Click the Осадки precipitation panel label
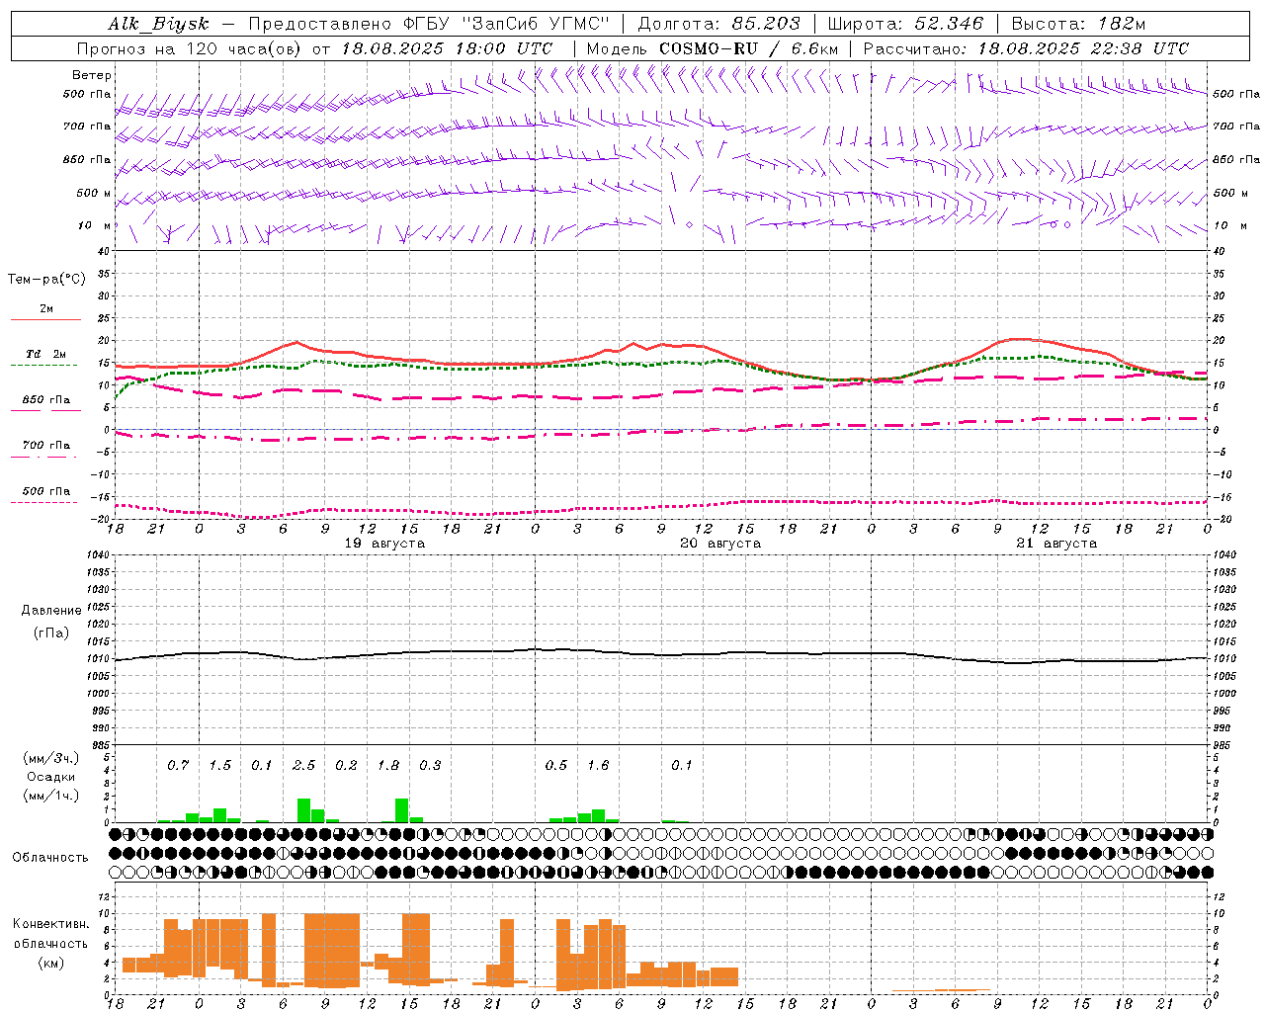The image size is (1265, 1012). pos(51,777)
